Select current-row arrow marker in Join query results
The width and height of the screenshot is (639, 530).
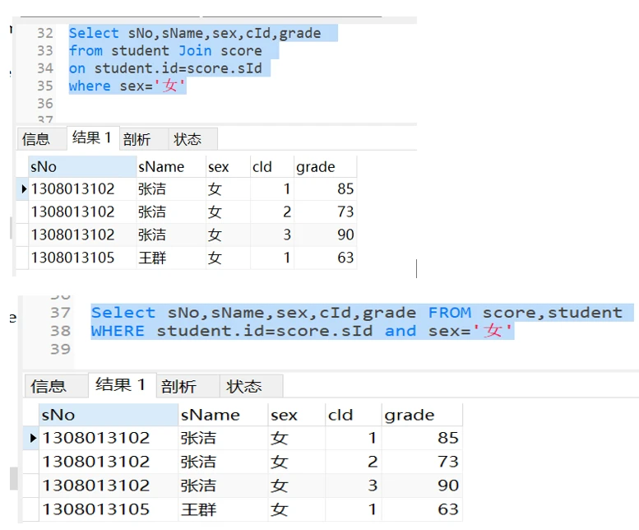24,189
